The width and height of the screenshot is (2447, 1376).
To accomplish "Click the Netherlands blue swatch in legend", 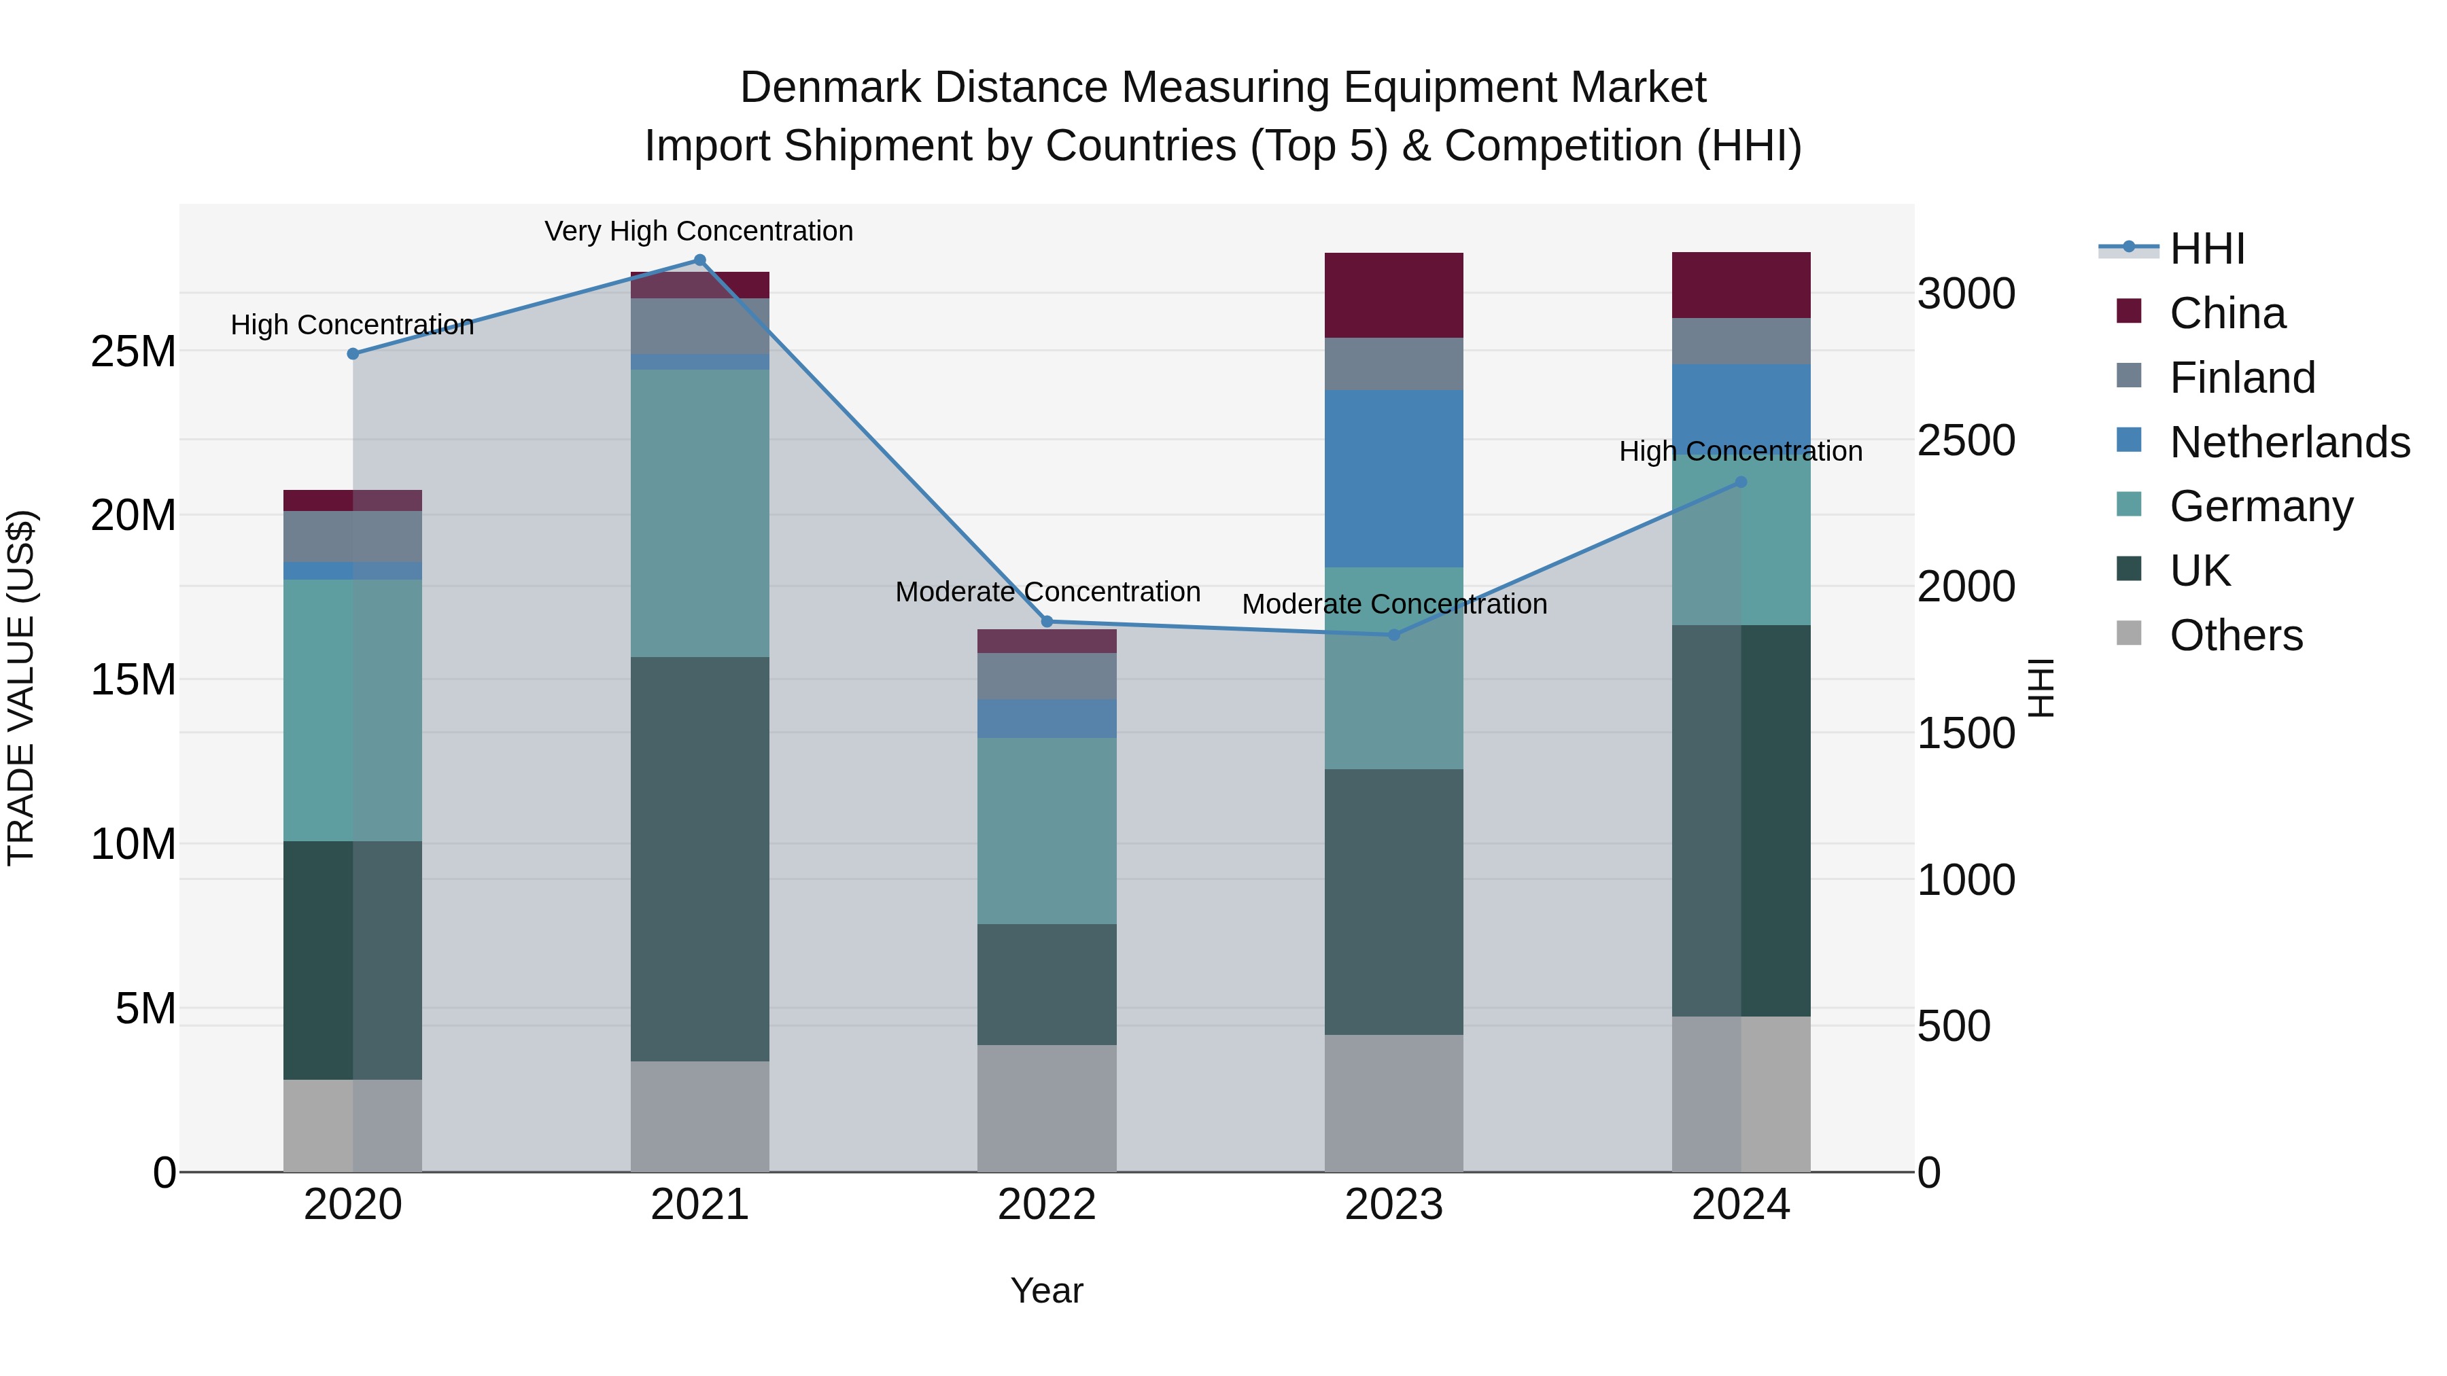I will click(x=2129, y=440).
